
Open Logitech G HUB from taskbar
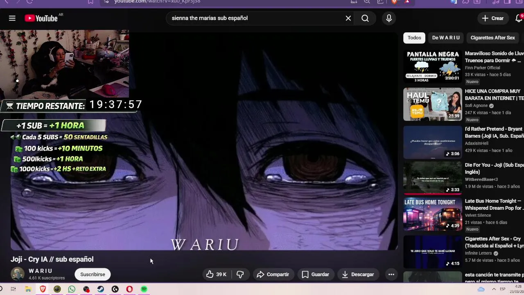pyautogui.click(x=115, y=289)
